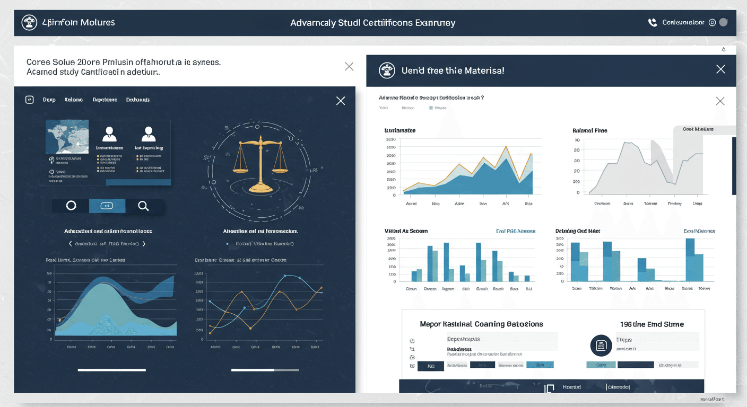Click the pin icon under the world map
747x407 pixels.
coord(51,160)
